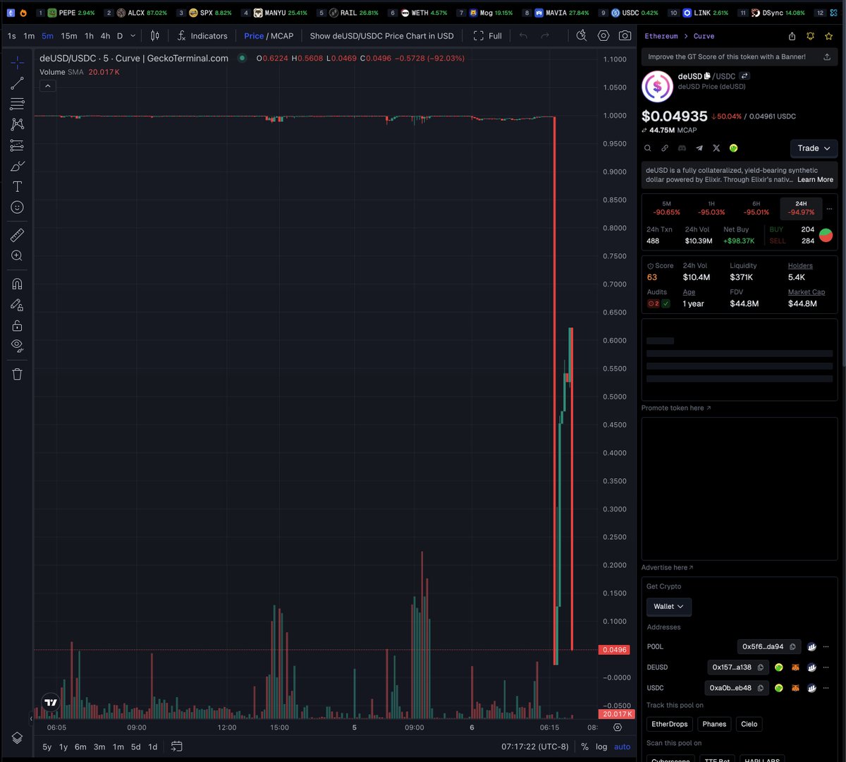Toggle keep drawing mode pencil-lock icon

point(18,304)
